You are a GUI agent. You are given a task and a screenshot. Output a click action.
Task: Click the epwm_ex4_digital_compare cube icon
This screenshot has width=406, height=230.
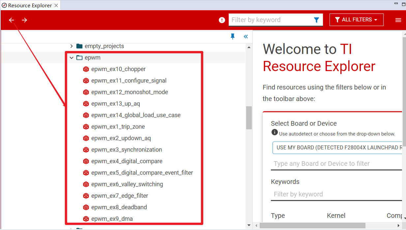tap(86, 161)
